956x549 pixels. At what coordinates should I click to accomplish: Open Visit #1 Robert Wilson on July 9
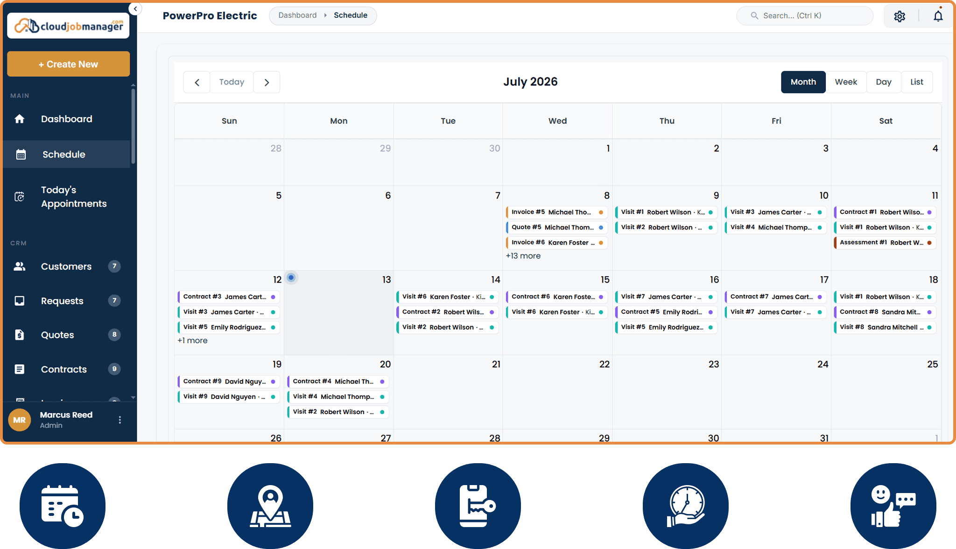(x=666, y=212)
